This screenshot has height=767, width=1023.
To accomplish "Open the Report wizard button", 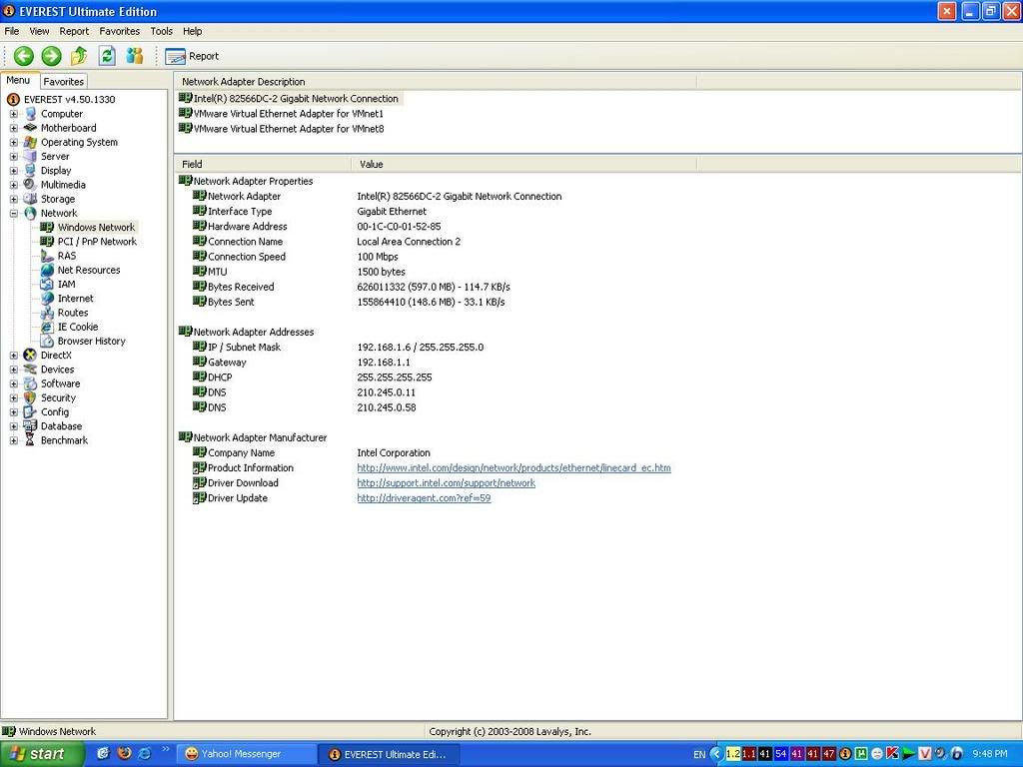I will pos(192,56).
